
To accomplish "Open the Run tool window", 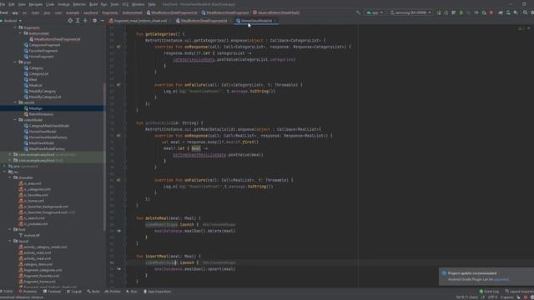I will (x=132, y=292).
